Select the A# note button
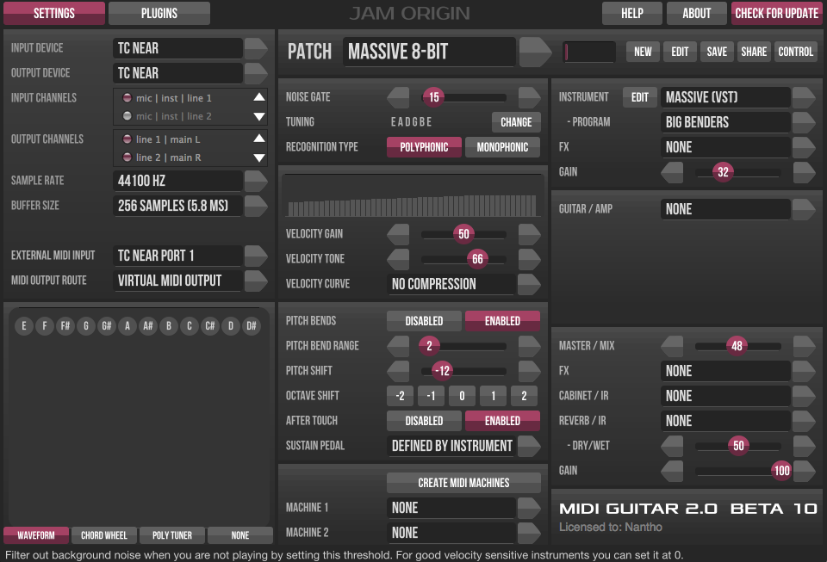827x562 pixels. [146, 325]
